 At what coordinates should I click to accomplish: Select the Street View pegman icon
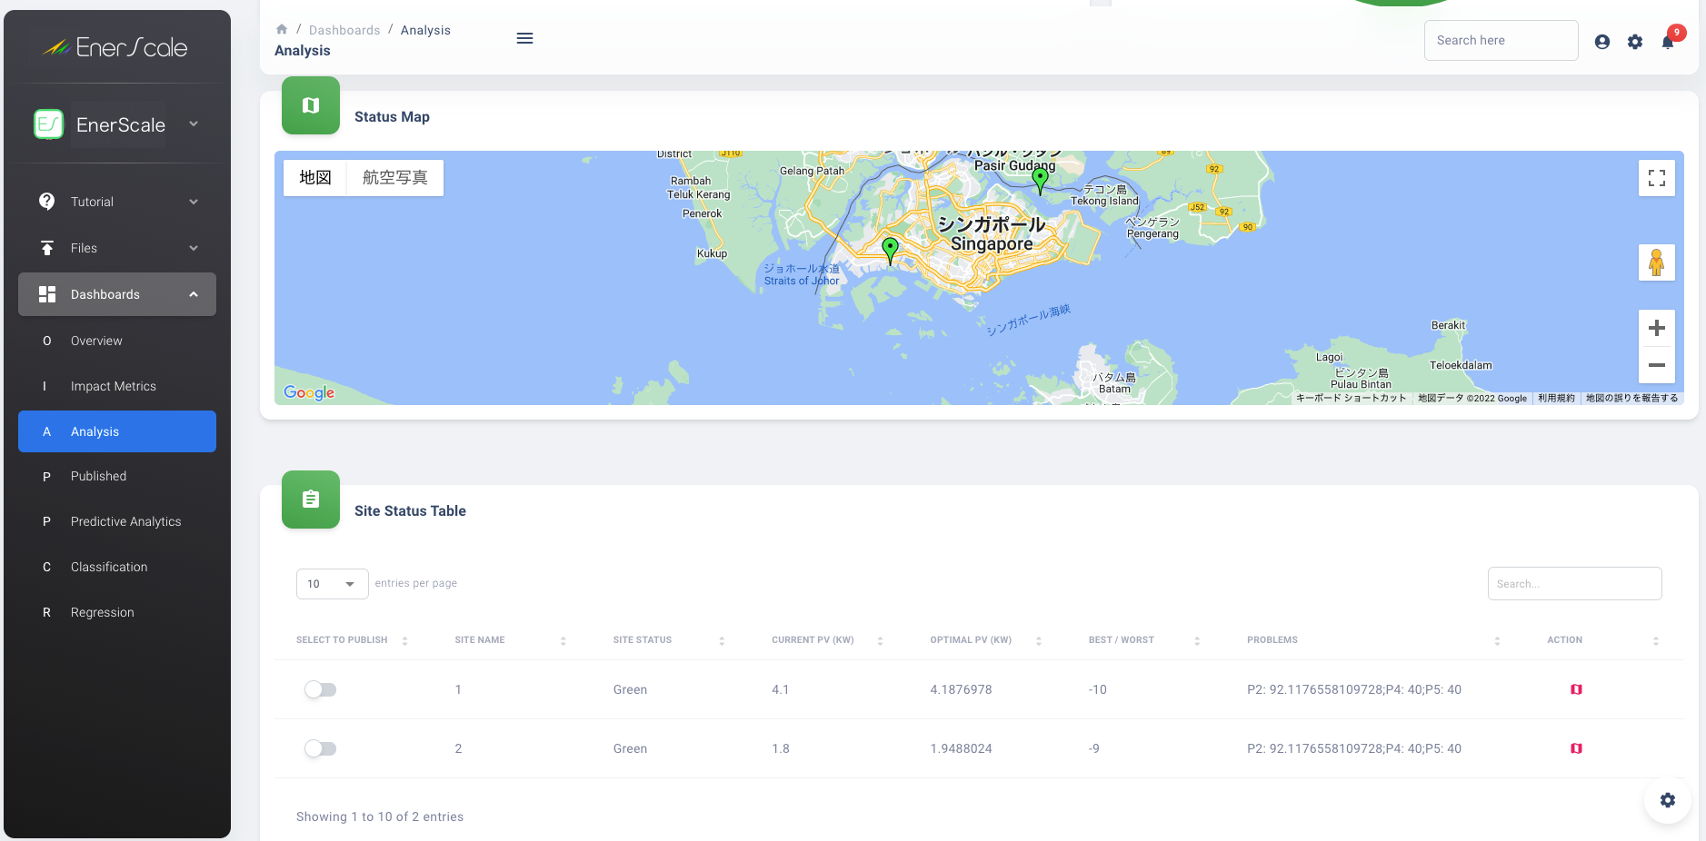click(1657, 262)
